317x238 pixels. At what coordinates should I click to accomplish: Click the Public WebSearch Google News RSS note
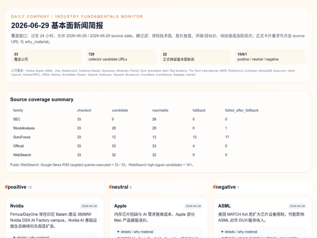click(102, 165)
